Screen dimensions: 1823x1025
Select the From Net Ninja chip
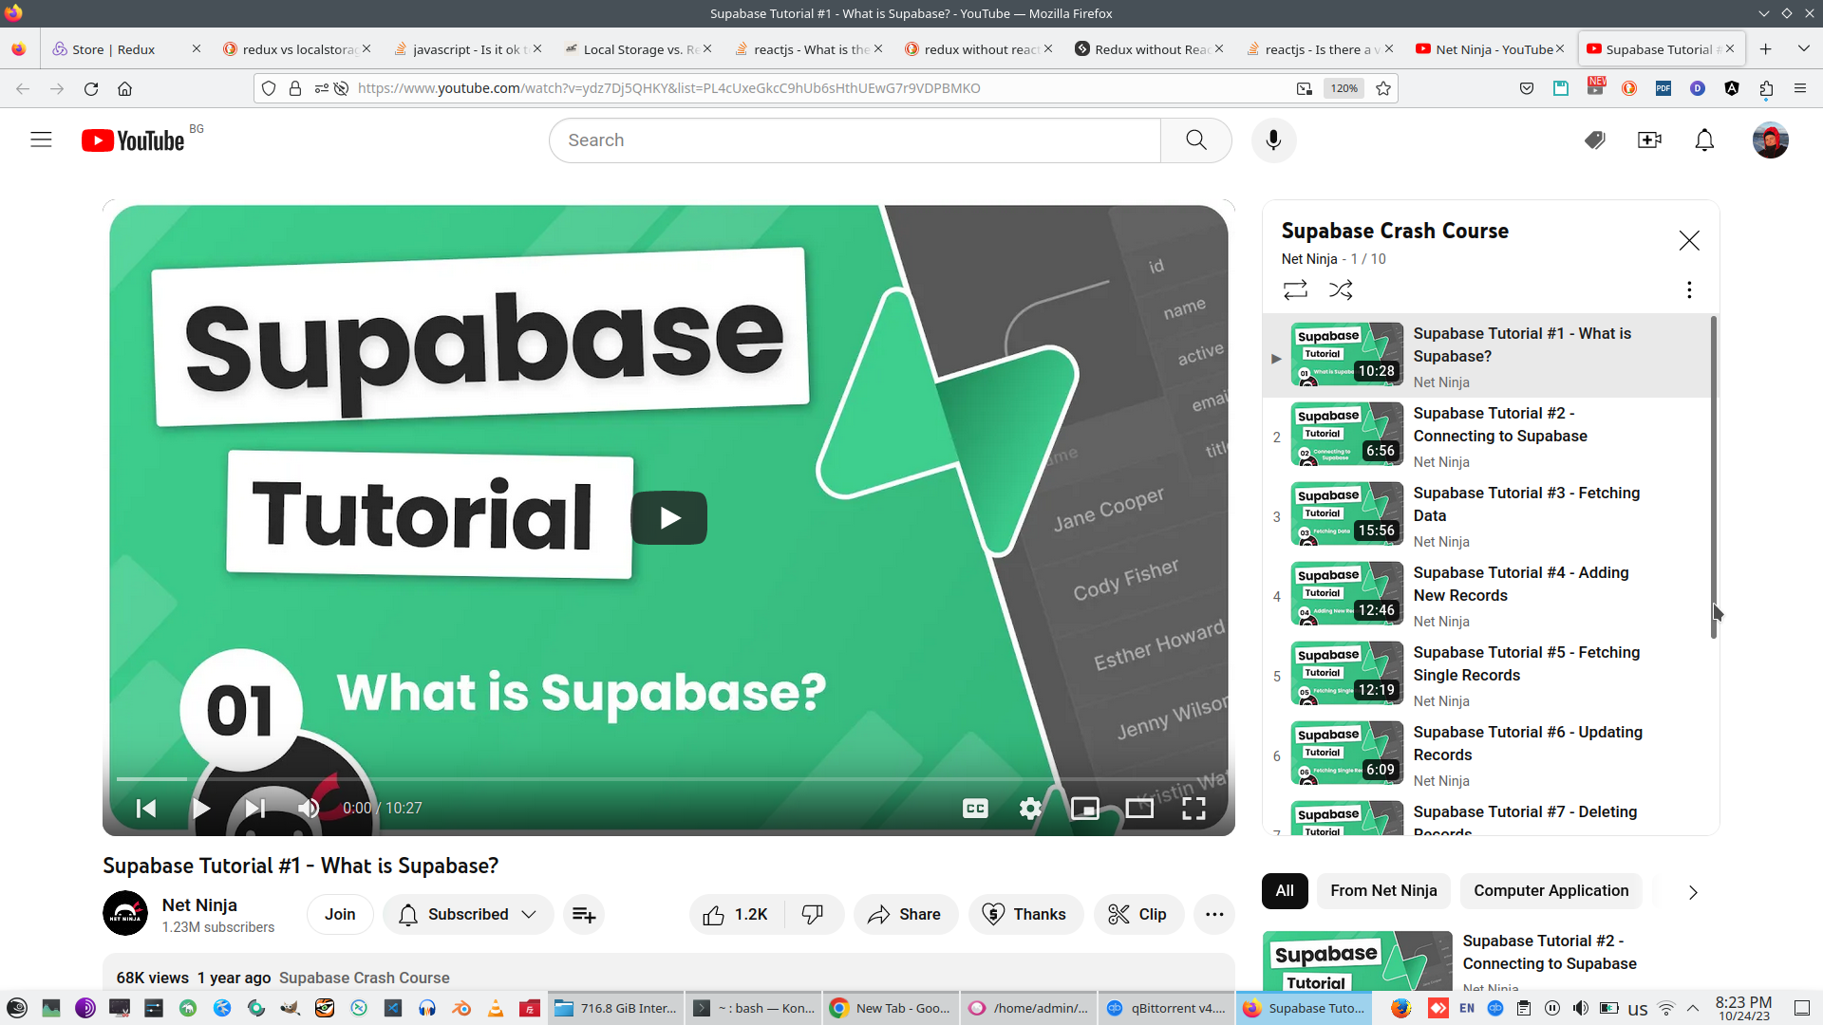point(1383,891)
